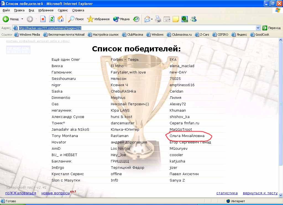Click the вернуться к тесту link
283x205 pixels.
point(260,193)
